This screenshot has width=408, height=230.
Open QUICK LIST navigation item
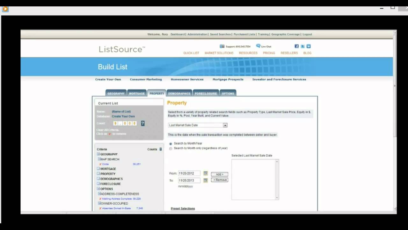point(191,53)
